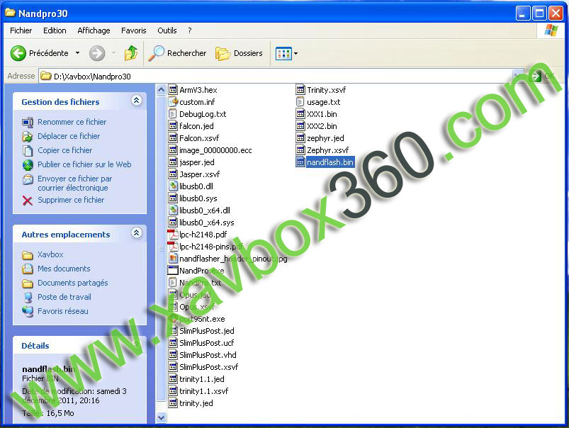Select the DebugLog.txt file icon
Viewport: 569px width, 428px height.
click(173, 114)
